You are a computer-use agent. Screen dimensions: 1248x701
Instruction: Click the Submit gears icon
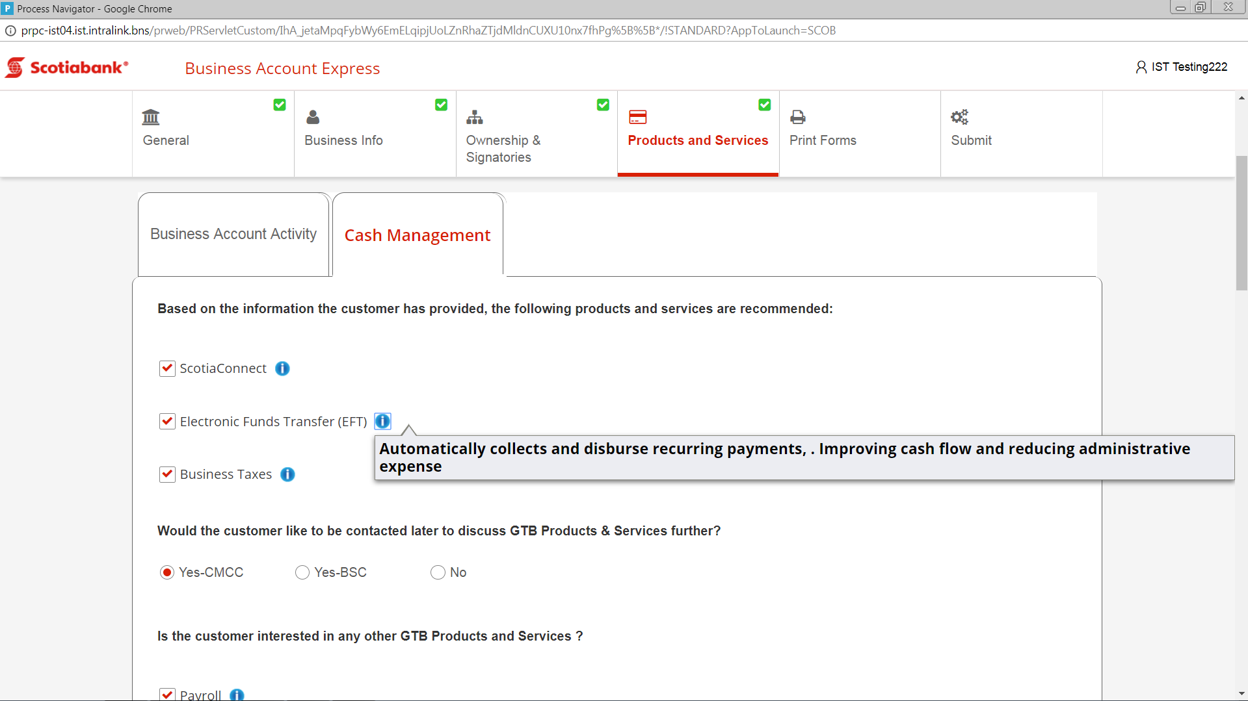[960, 117]
